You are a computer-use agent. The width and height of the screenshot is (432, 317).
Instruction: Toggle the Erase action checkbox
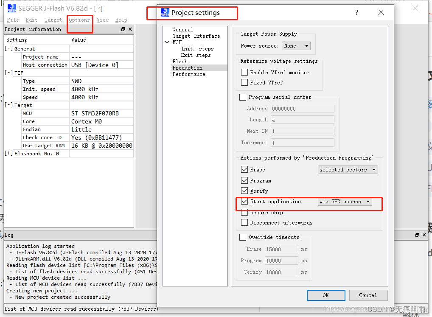[x=244, y=169]
